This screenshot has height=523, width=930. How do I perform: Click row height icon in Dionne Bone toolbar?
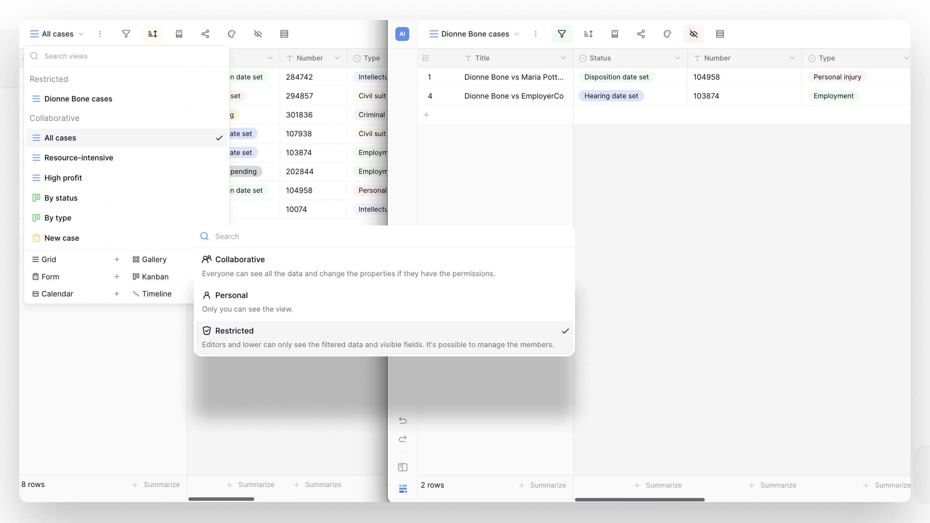(720, 34)
